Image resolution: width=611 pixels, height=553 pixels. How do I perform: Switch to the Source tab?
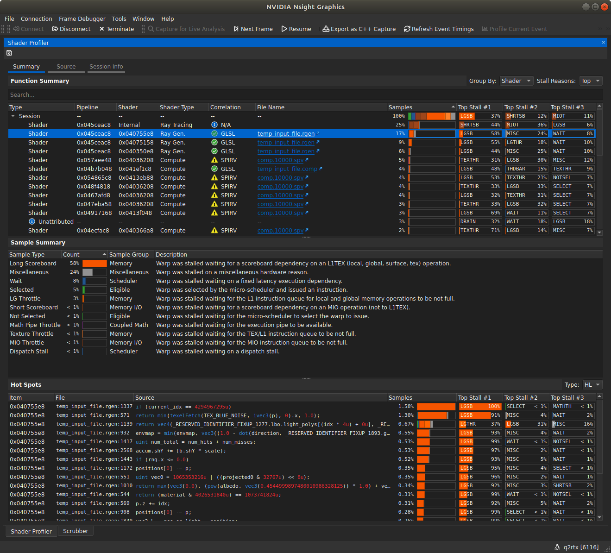[x=66, y=67]
